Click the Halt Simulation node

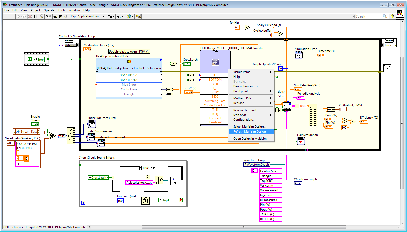coord(301,141)
